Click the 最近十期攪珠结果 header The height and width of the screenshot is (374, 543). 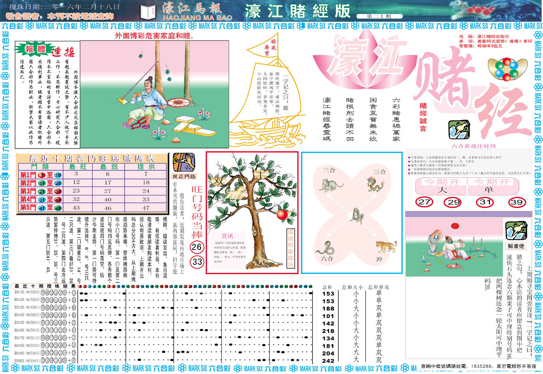click(x=45, y=286)
